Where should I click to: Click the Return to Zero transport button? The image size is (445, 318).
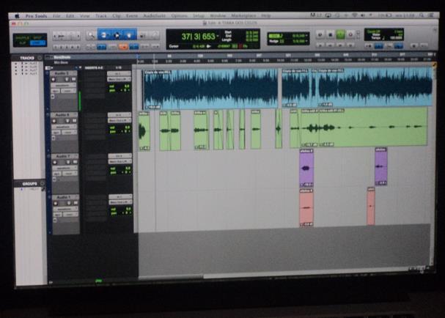pos(320,34)
